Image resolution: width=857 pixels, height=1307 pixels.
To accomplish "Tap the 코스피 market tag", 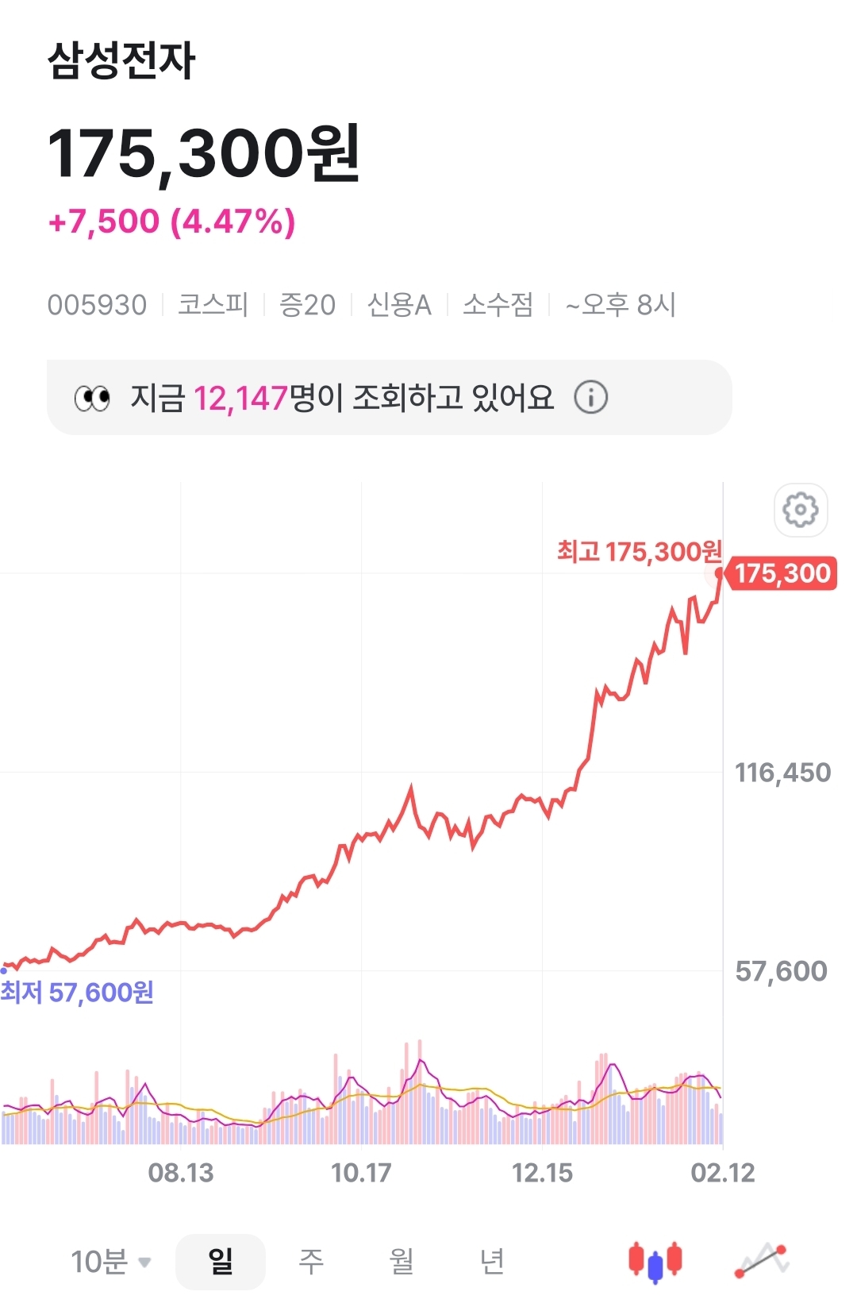I will [213, 305].
